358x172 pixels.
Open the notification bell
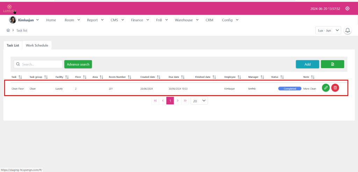348,30
